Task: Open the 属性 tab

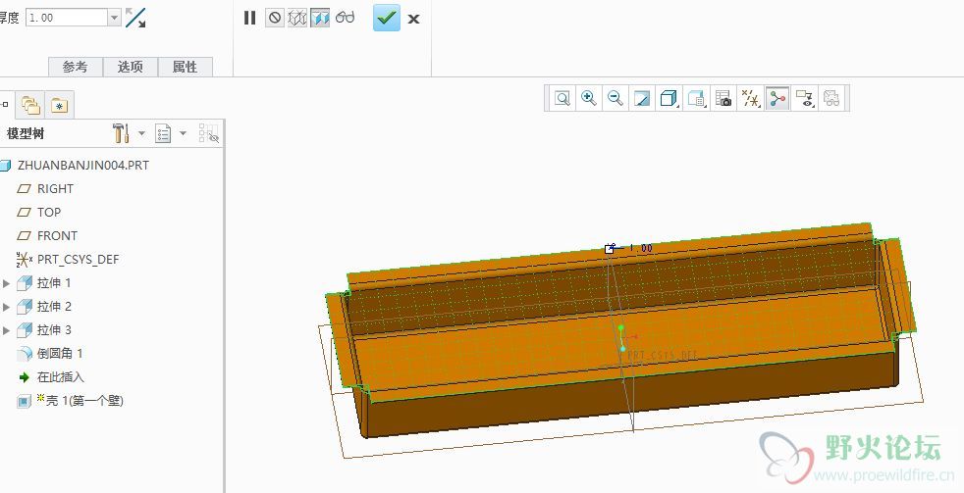Action: (186, 67)
